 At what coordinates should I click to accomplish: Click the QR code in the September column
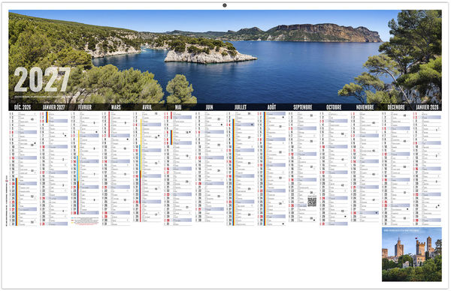tap(312, 202)
